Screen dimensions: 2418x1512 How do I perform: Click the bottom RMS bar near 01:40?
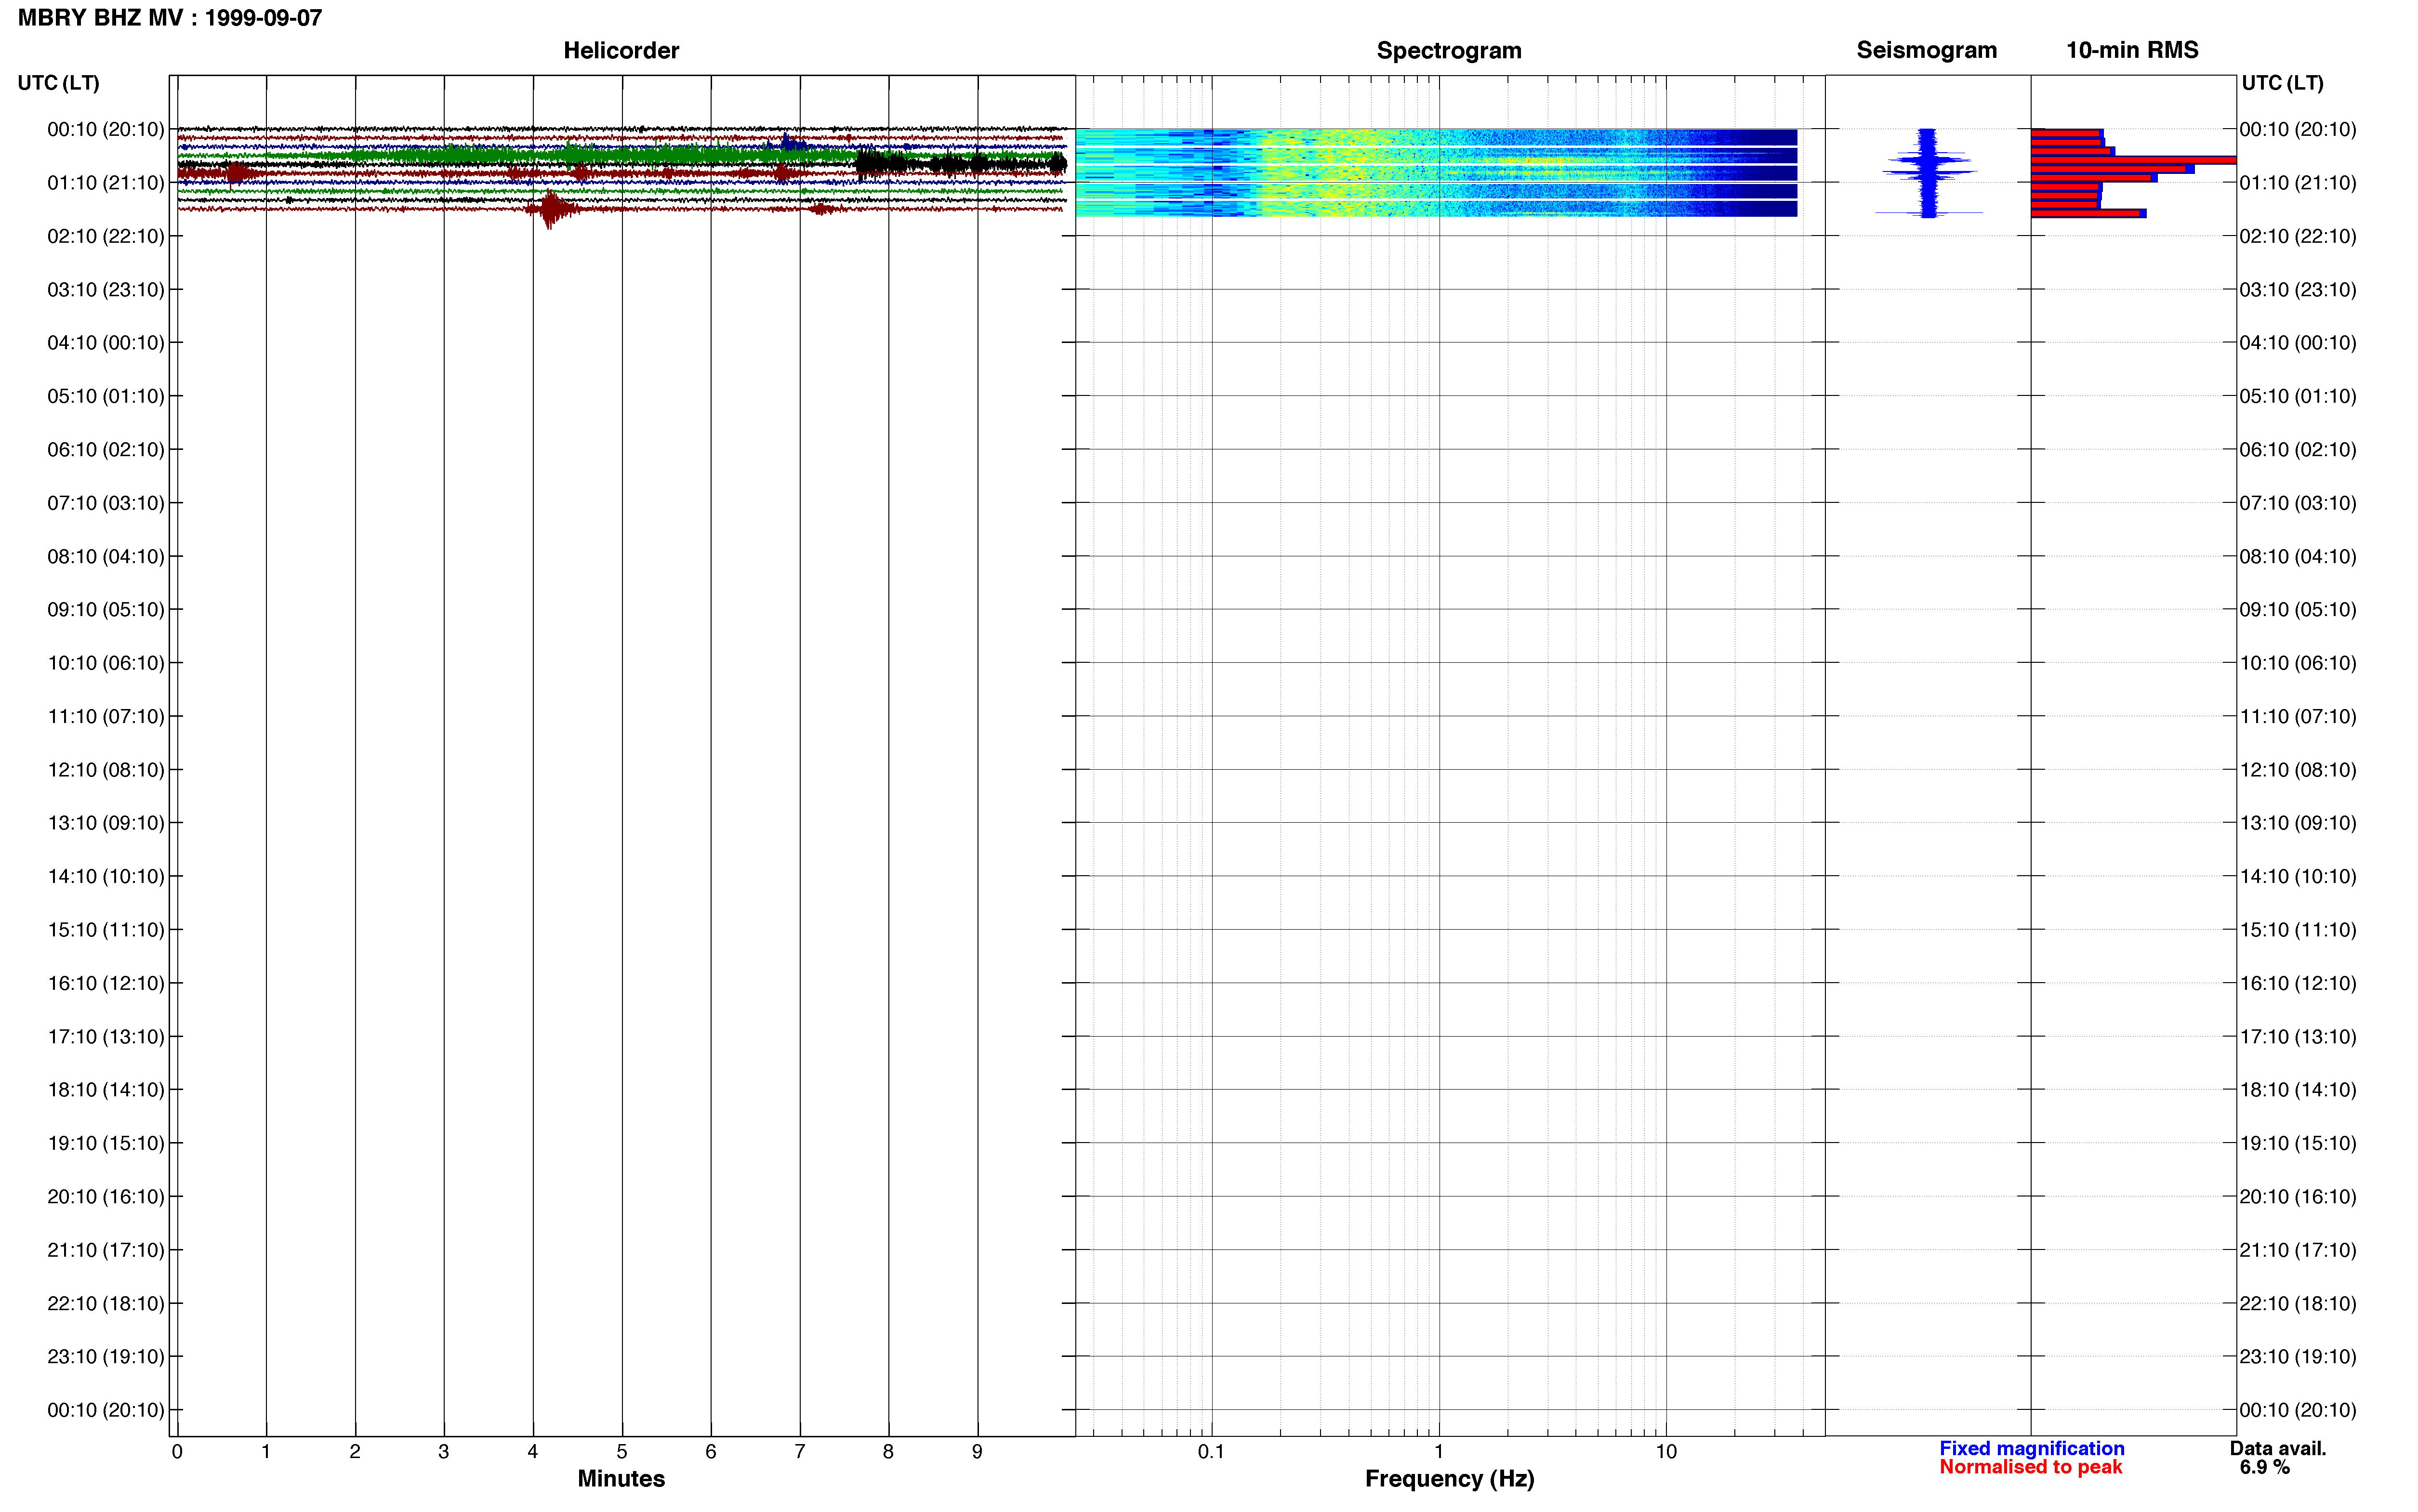point(2088,213)
